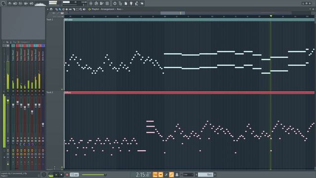This screenshot has height=178, width=316.
Task: Select the Zoom magnifier tool in playlist toolbar
Action: (80, 9)
